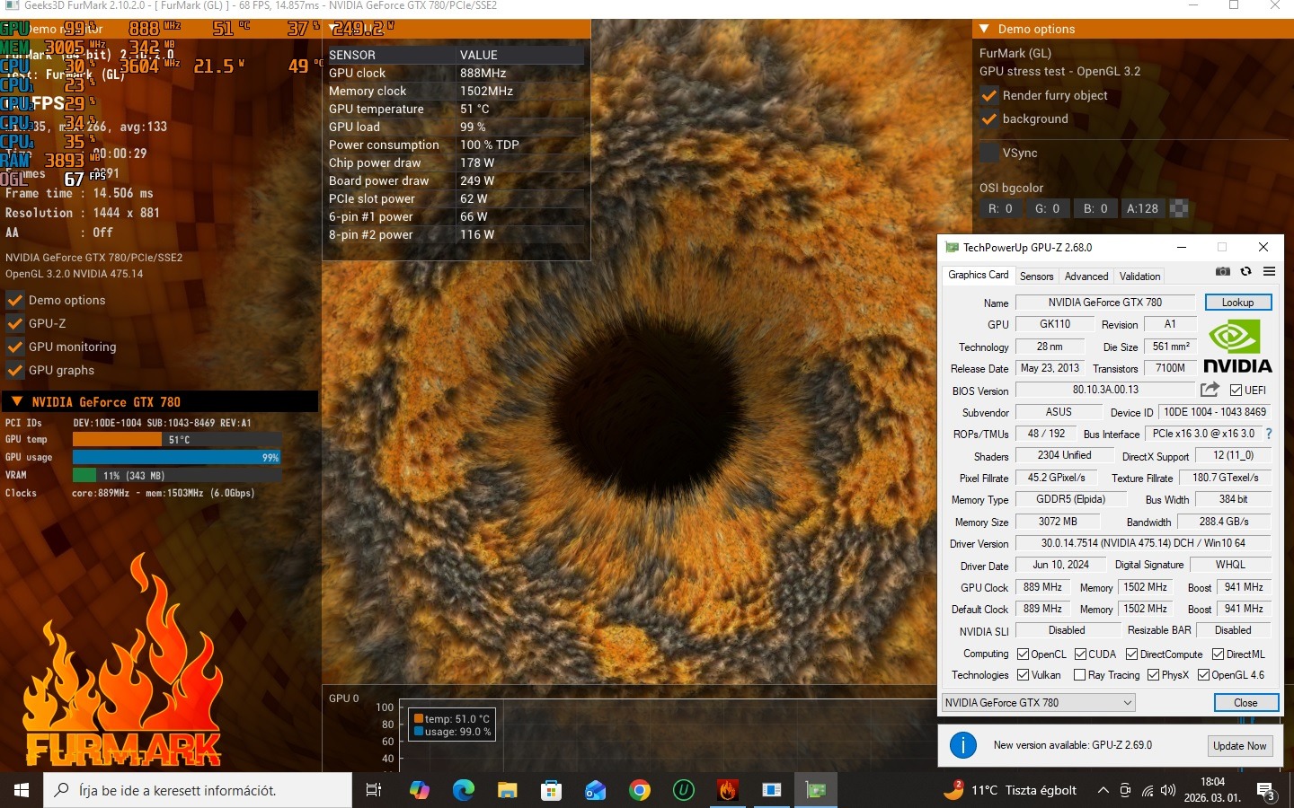Toggle the GPU-Z checkbox in FurMark
This screenshot has height=808, width=1294.
(x=15, y=323)
